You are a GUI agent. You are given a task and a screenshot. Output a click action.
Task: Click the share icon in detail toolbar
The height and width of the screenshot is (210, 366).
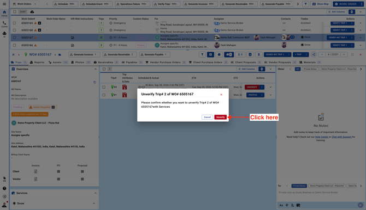[x=314, y=54]
